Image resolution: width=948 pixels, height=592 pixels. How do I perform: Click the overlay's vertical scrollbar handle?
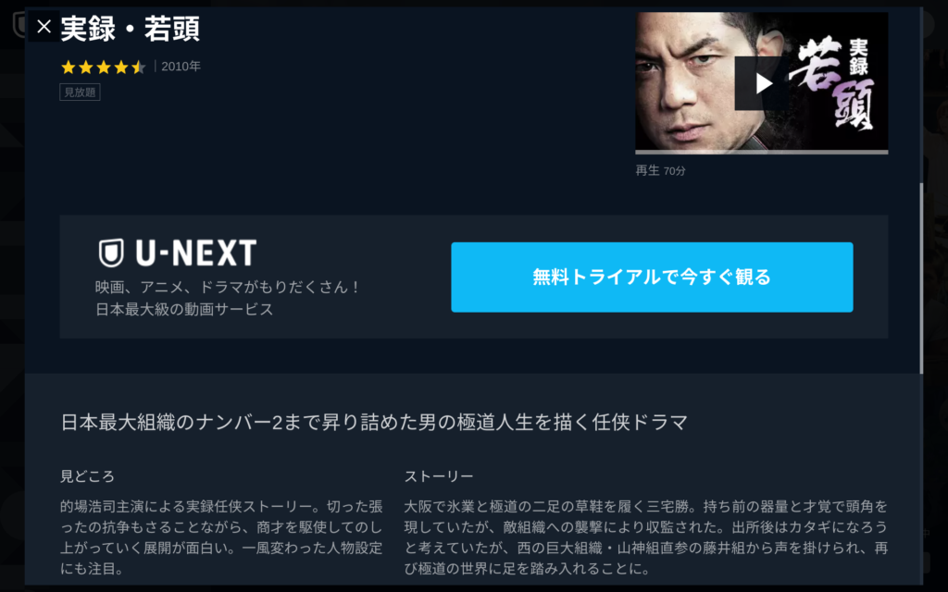921,277
